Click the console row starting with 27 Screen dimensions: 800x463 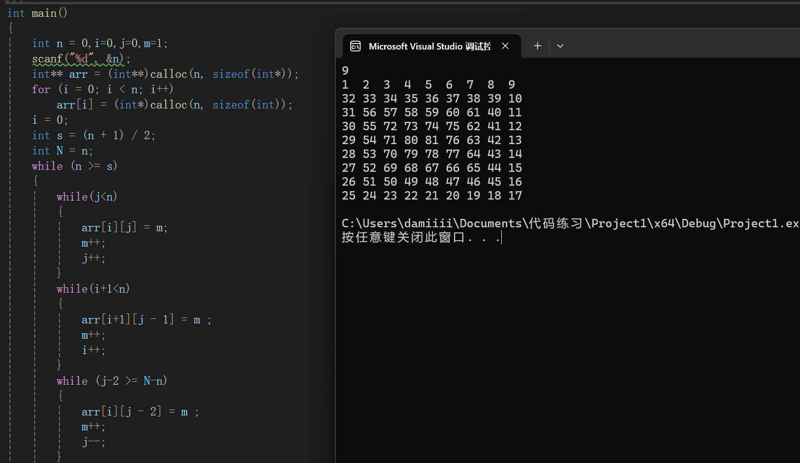pyautogui.click(x=432, y=168)
